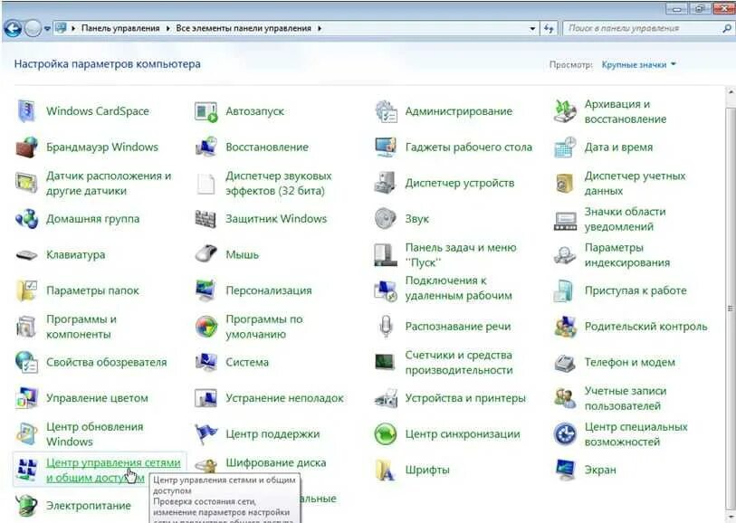Image resolution: width=736 pixels, height=523 pixels.
Task: Click the scrollbar up arrow
Action: point(731,92)
